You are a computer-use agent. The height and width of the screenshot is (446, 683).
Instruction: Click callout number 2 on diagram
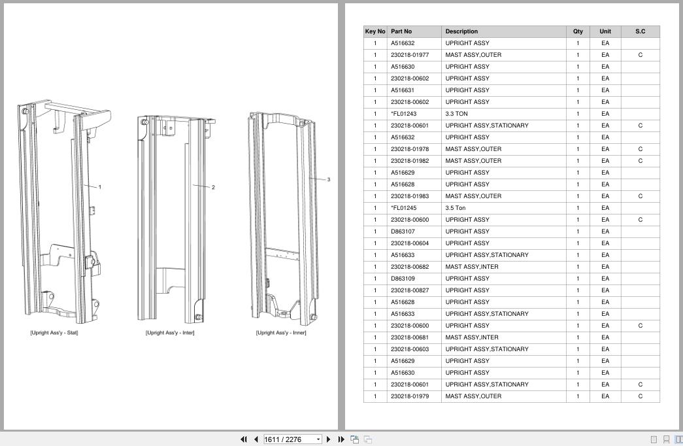point(213,188)
